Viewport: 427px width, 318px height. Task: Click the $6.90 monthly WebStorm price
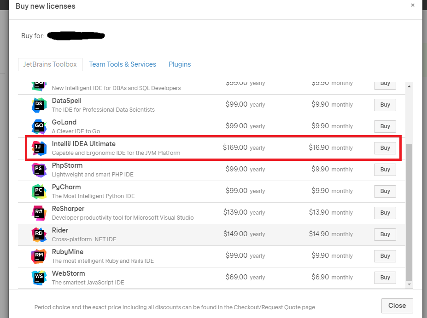coord(332,277)
